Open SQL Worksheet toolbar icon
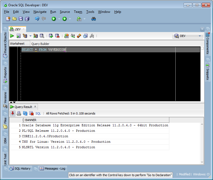This screenshot has height=180, width=213. [79, 19]
